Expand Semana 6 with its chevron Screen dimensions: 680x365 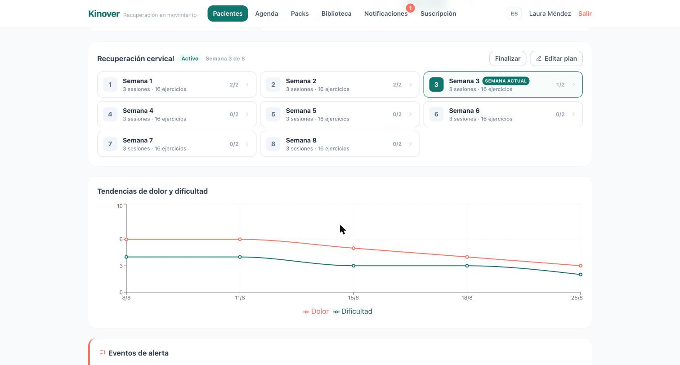point(573,114)
